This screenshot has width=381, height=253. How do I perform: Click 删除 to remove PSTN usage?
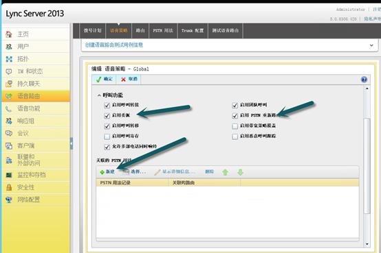coord(209,171)
